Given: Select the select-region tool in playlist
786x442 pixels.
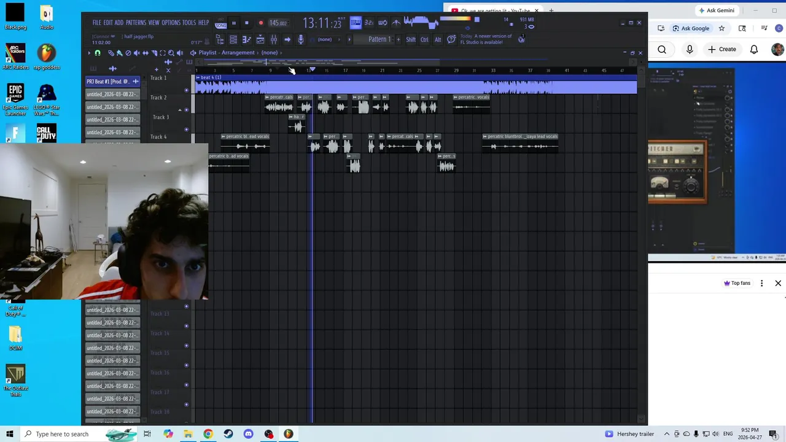Looking at the screenshot, I should (163, 53).
